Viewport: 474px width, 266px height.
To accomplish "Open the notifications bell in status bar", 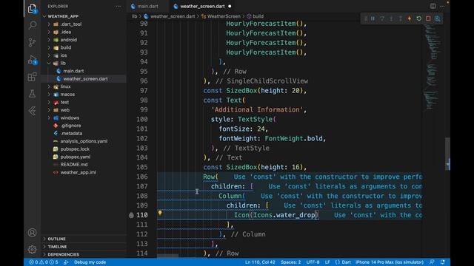I will click(443, 262).
